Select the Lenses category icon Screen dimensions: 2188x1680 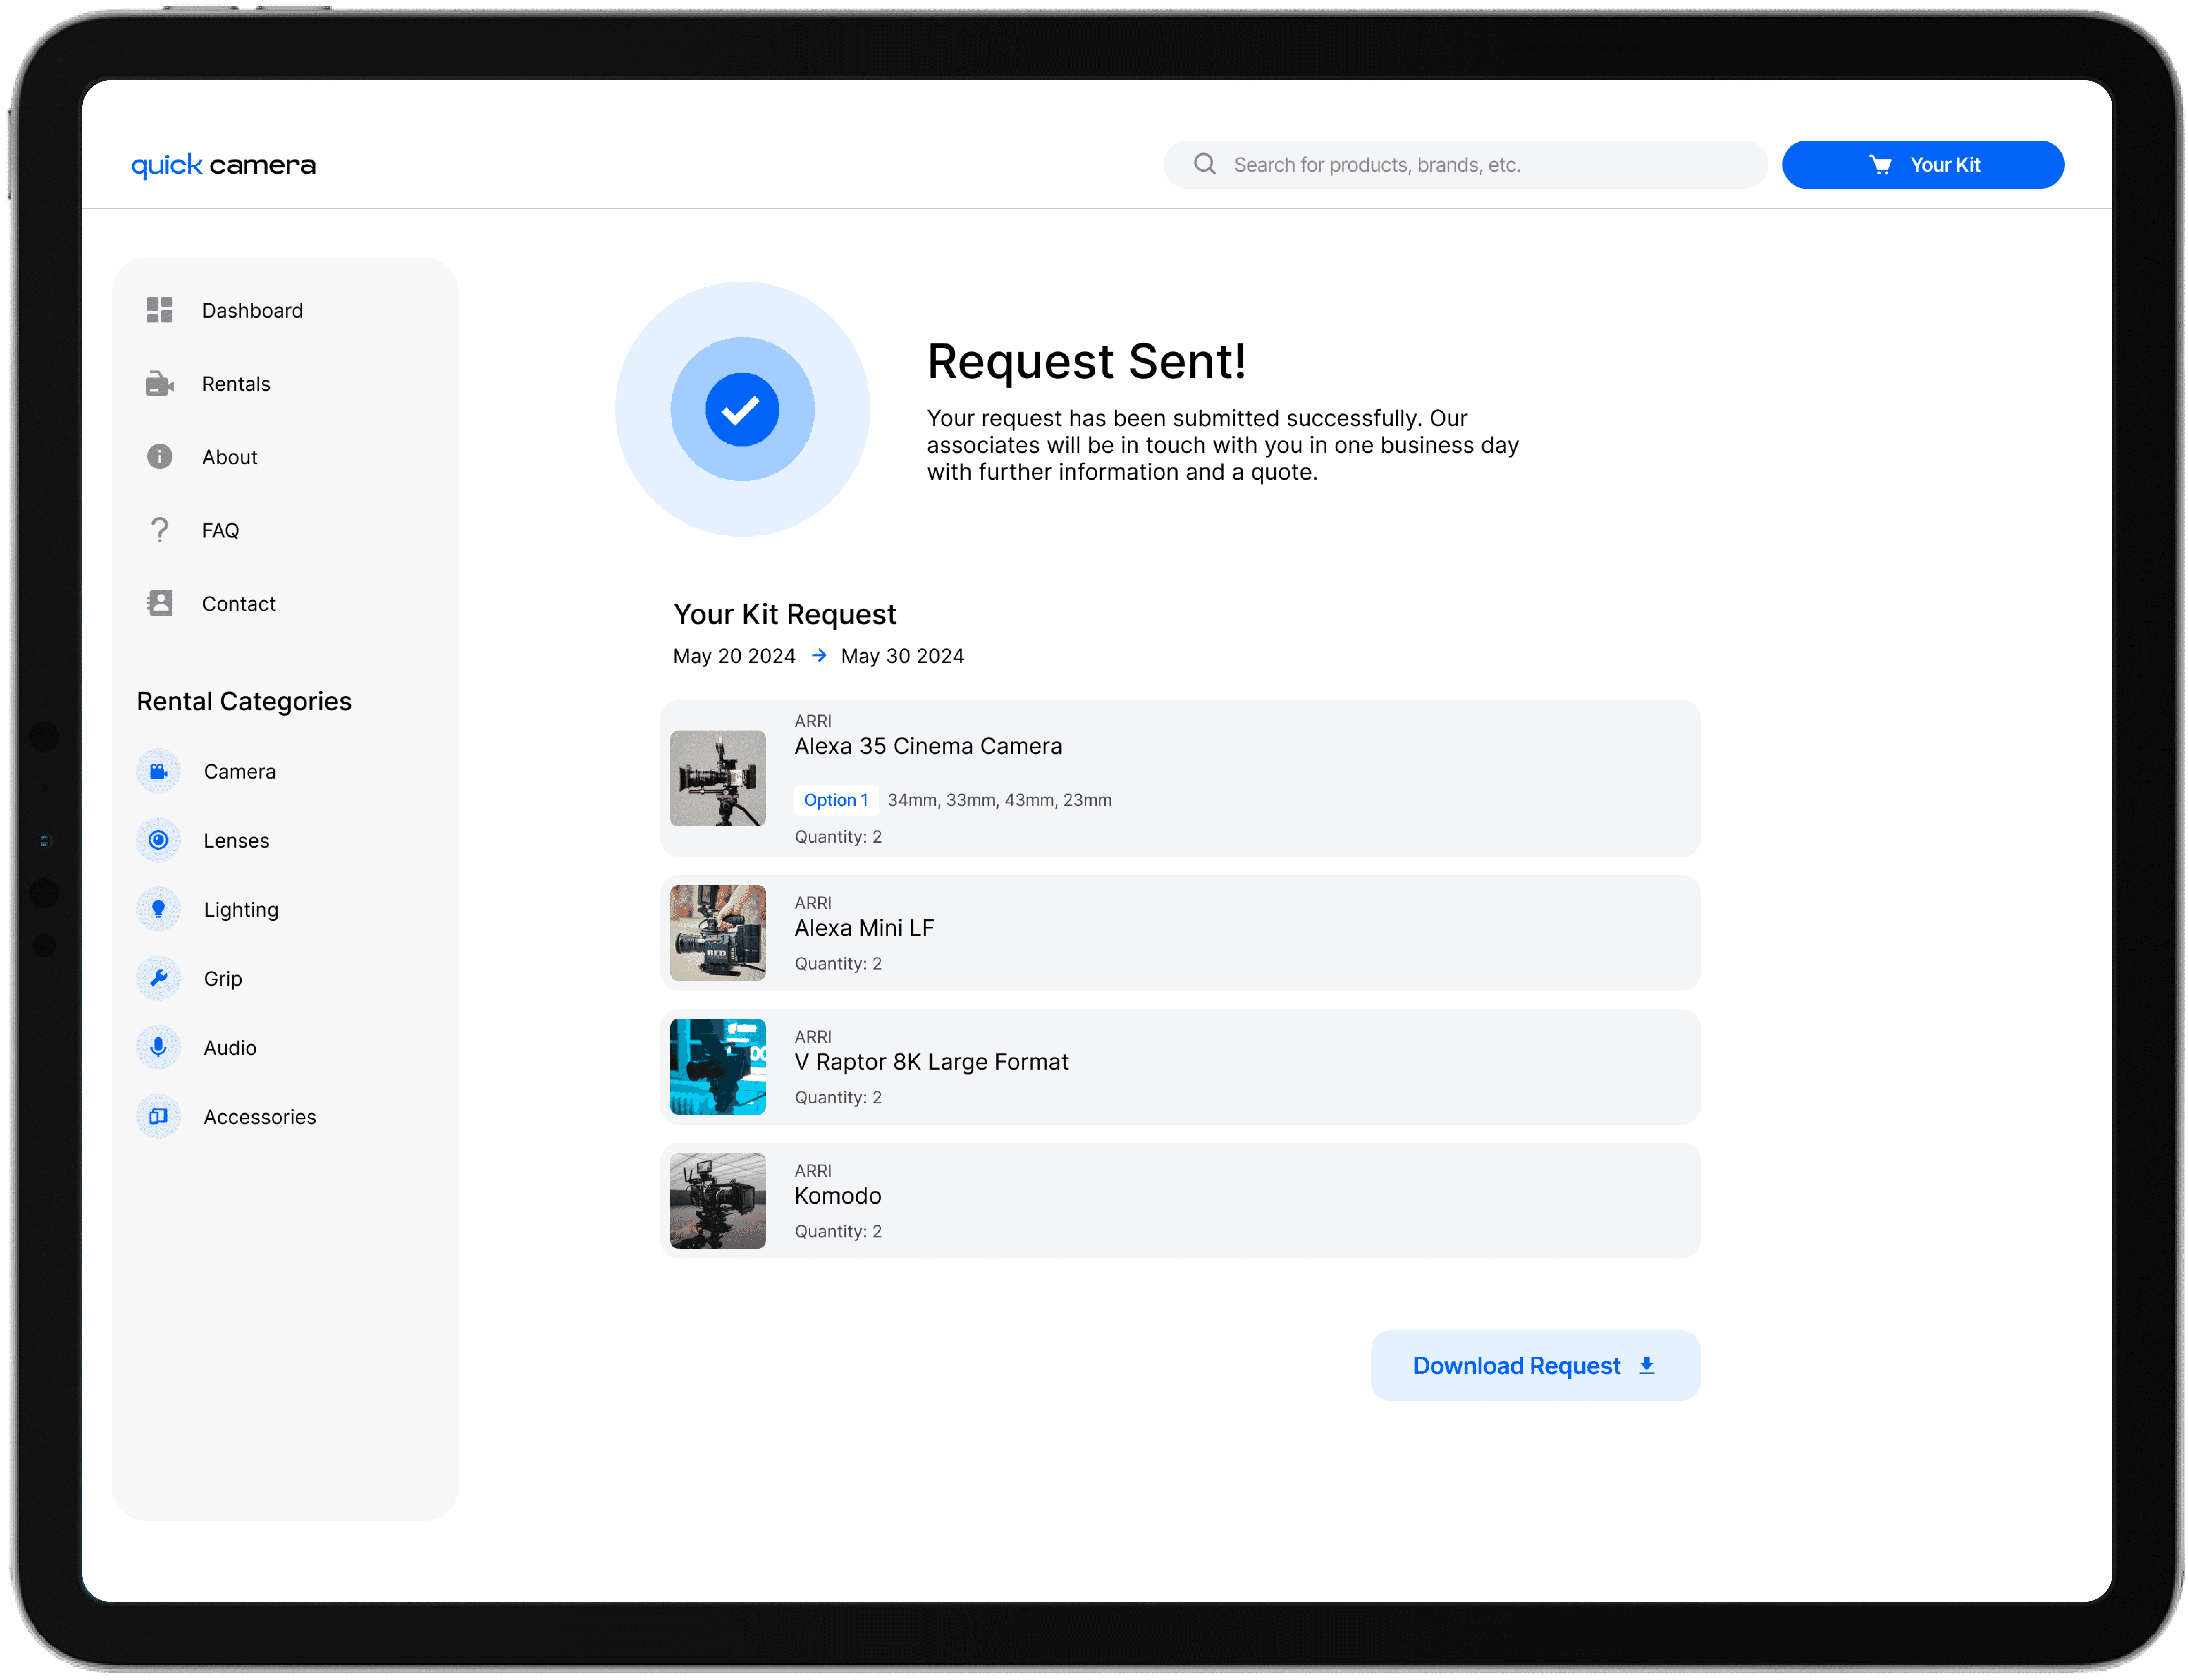point(158,840)
